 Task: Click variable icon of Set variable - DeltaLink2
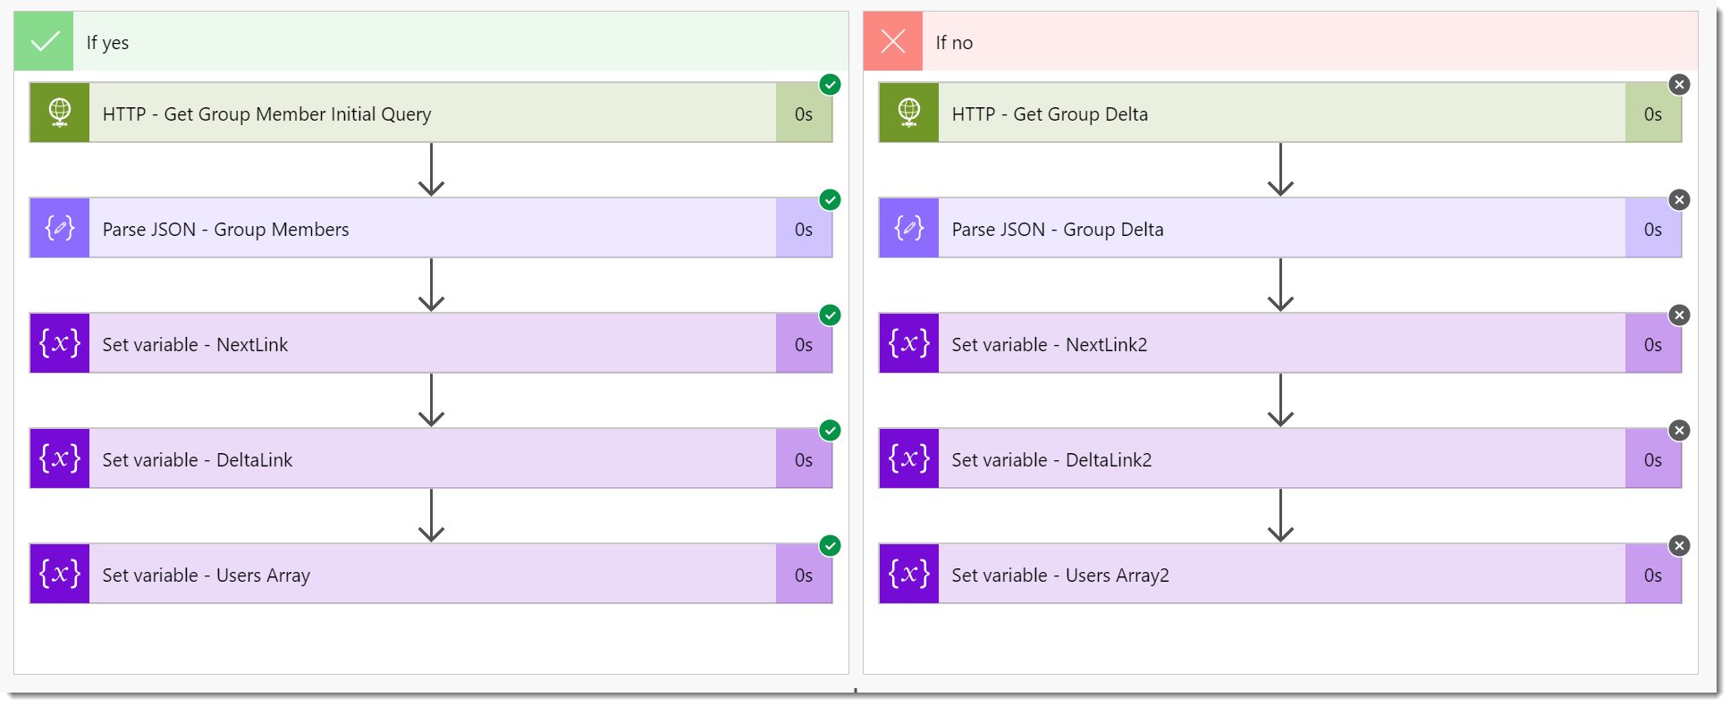tap(909, 458)
